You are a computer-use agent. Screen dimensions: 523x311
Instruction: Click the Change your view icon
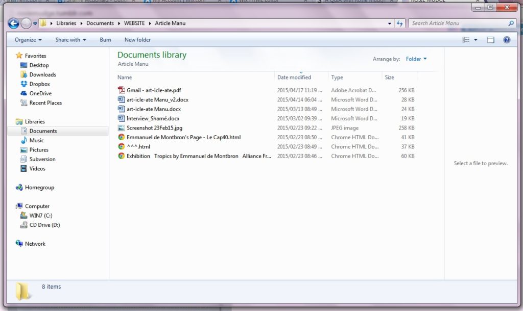click(x=466, y=40)
